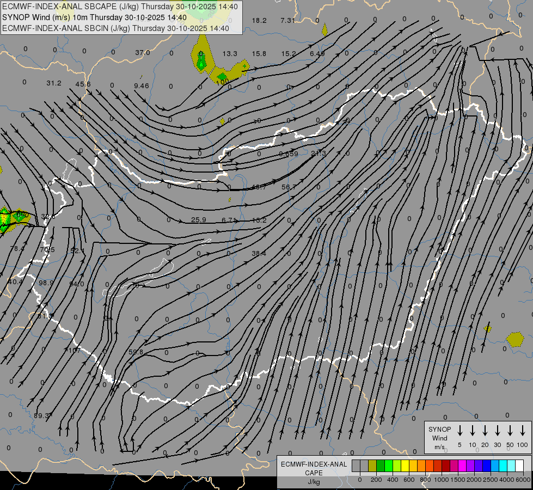The image size is (533, 490).
Task: Click the 70.5 value on map
Action: click(x=47, y=250)
